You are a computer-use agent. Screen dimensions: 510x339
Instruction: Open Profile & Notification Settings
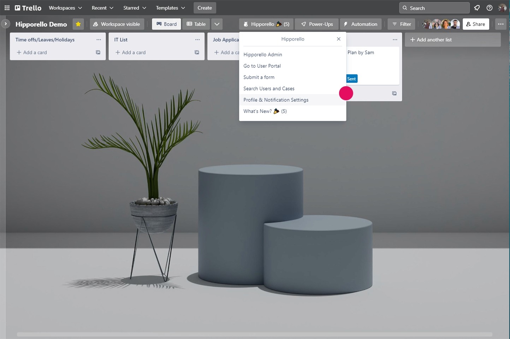(292, 100)
